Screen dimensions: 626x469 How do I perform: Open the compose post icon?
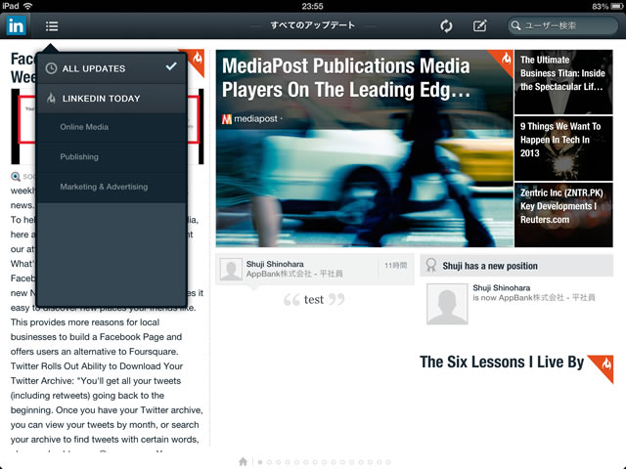[479, 26]
